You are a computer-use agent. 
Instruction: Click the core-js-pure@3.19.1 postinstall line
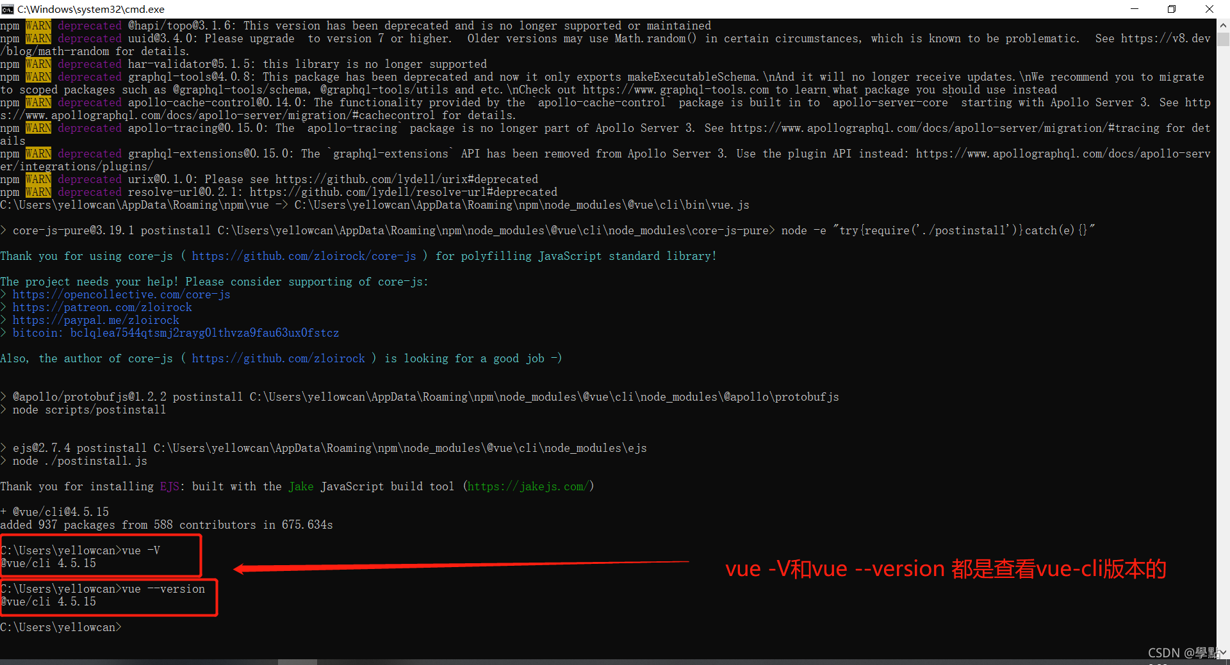point(548,230)
